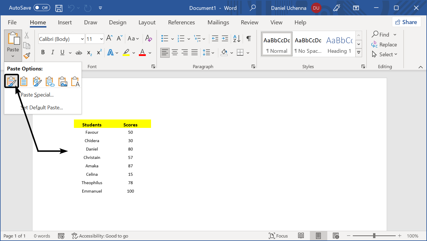Open the References tab
This screenshot has height=241, width=427.
181,22
